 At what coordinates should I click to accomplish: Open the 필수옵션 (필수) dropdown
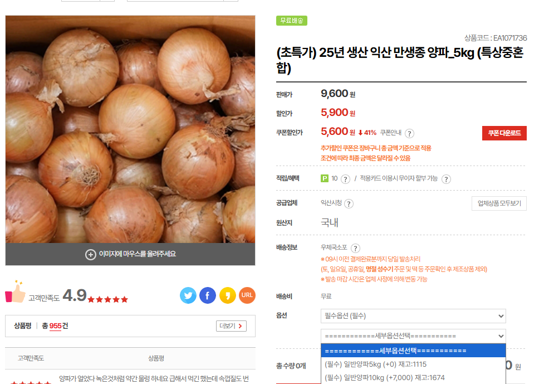point(413,316)
